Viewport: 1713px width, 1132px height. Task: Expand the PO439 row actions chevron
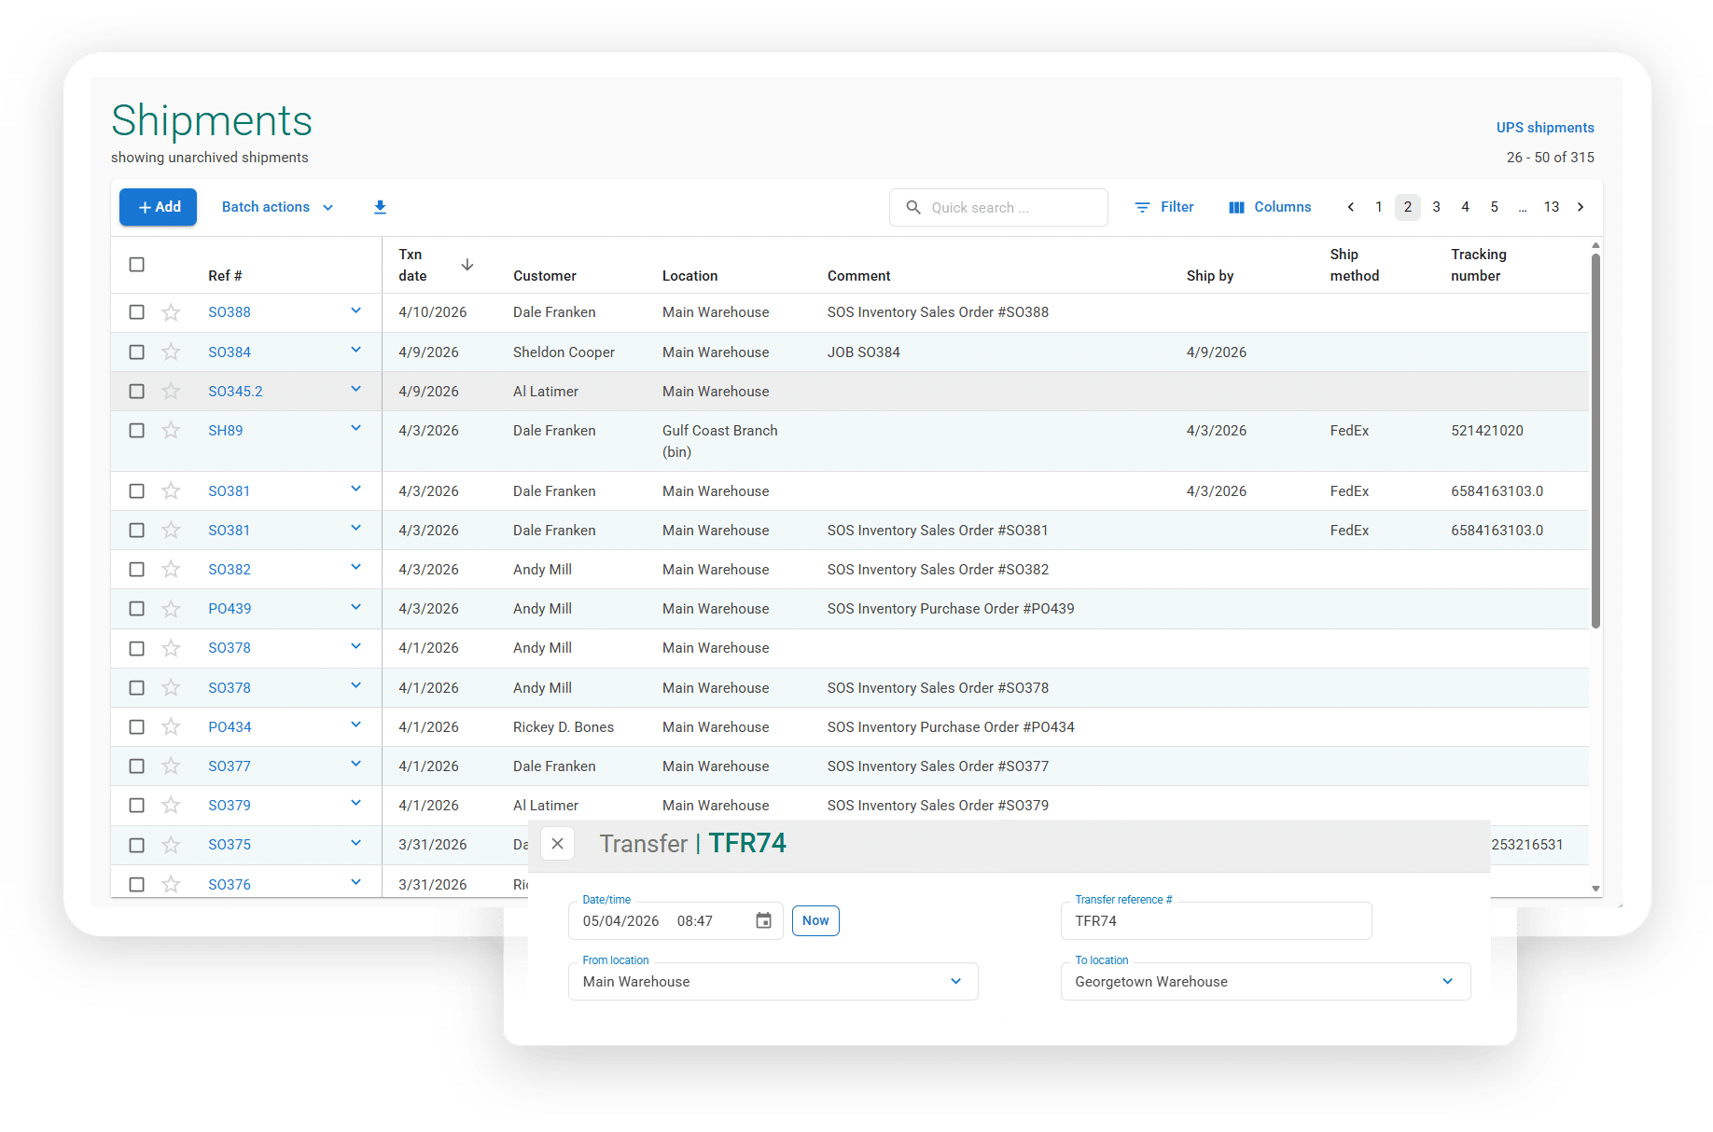[355, 607]
